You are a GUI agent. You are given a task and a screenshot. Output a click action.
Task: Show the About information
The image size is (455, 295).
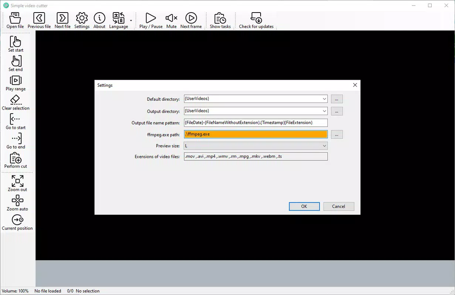coord(99,21)
